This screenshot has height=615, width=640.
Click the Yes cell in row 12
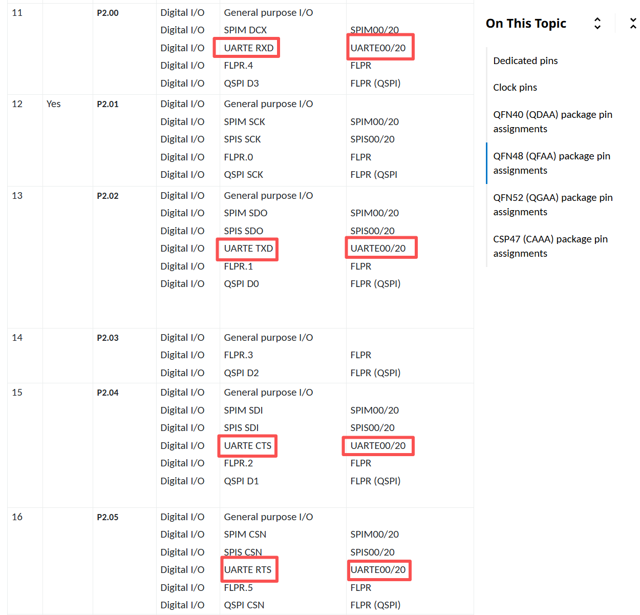click(x=53, y=104)
